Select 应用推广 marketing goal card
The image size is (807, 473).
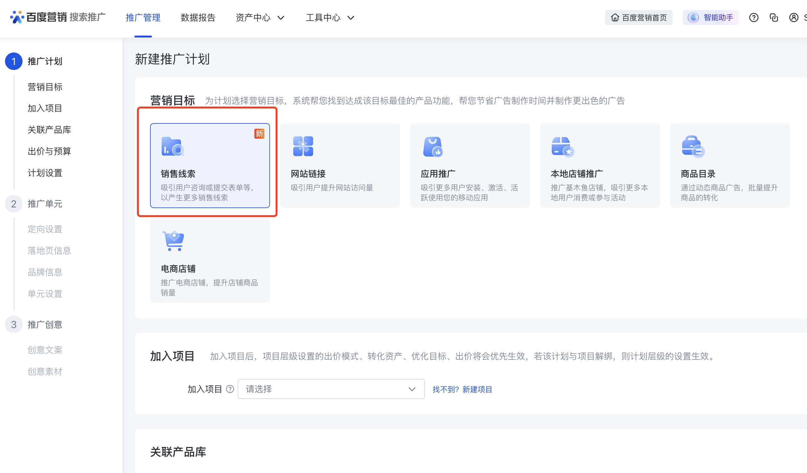tap(470, 166)
